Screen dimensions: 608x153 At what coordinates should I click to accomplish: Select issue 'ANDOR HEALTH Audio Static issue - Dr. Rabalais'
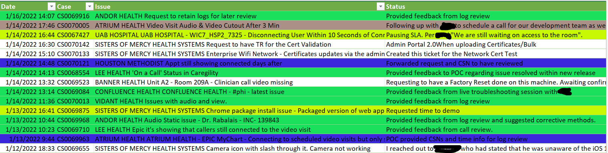[240, 120]
